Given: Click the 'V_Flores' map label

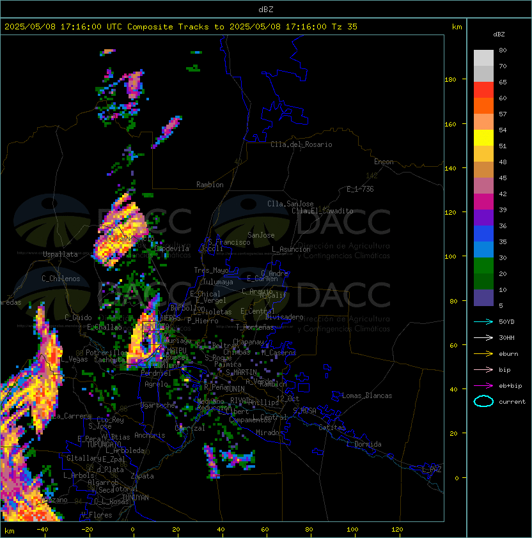Looking at the screenshot, I should [x=97, y=515].
